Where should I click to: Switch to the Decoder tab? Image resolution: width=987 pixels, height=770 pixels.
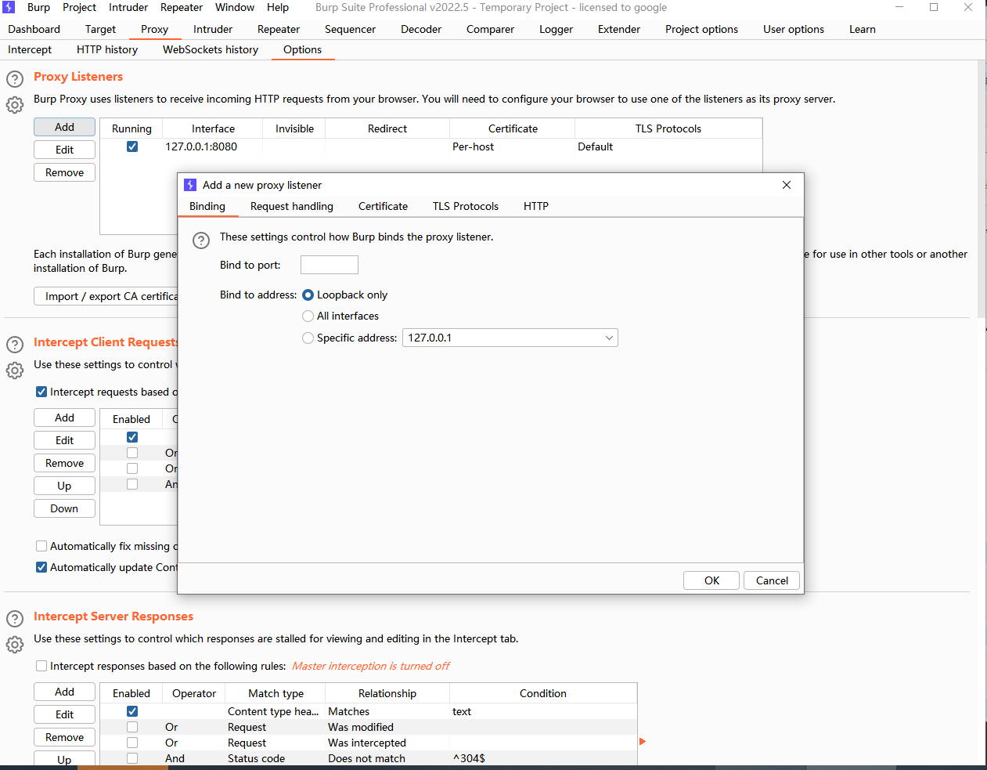(421, 29)
